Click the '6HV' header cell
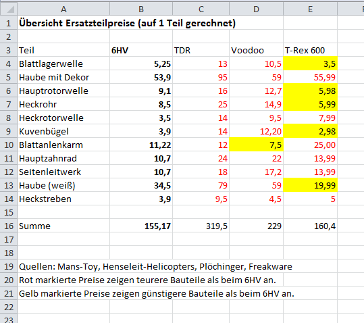The image size is (364, 323). click(141, 50)
